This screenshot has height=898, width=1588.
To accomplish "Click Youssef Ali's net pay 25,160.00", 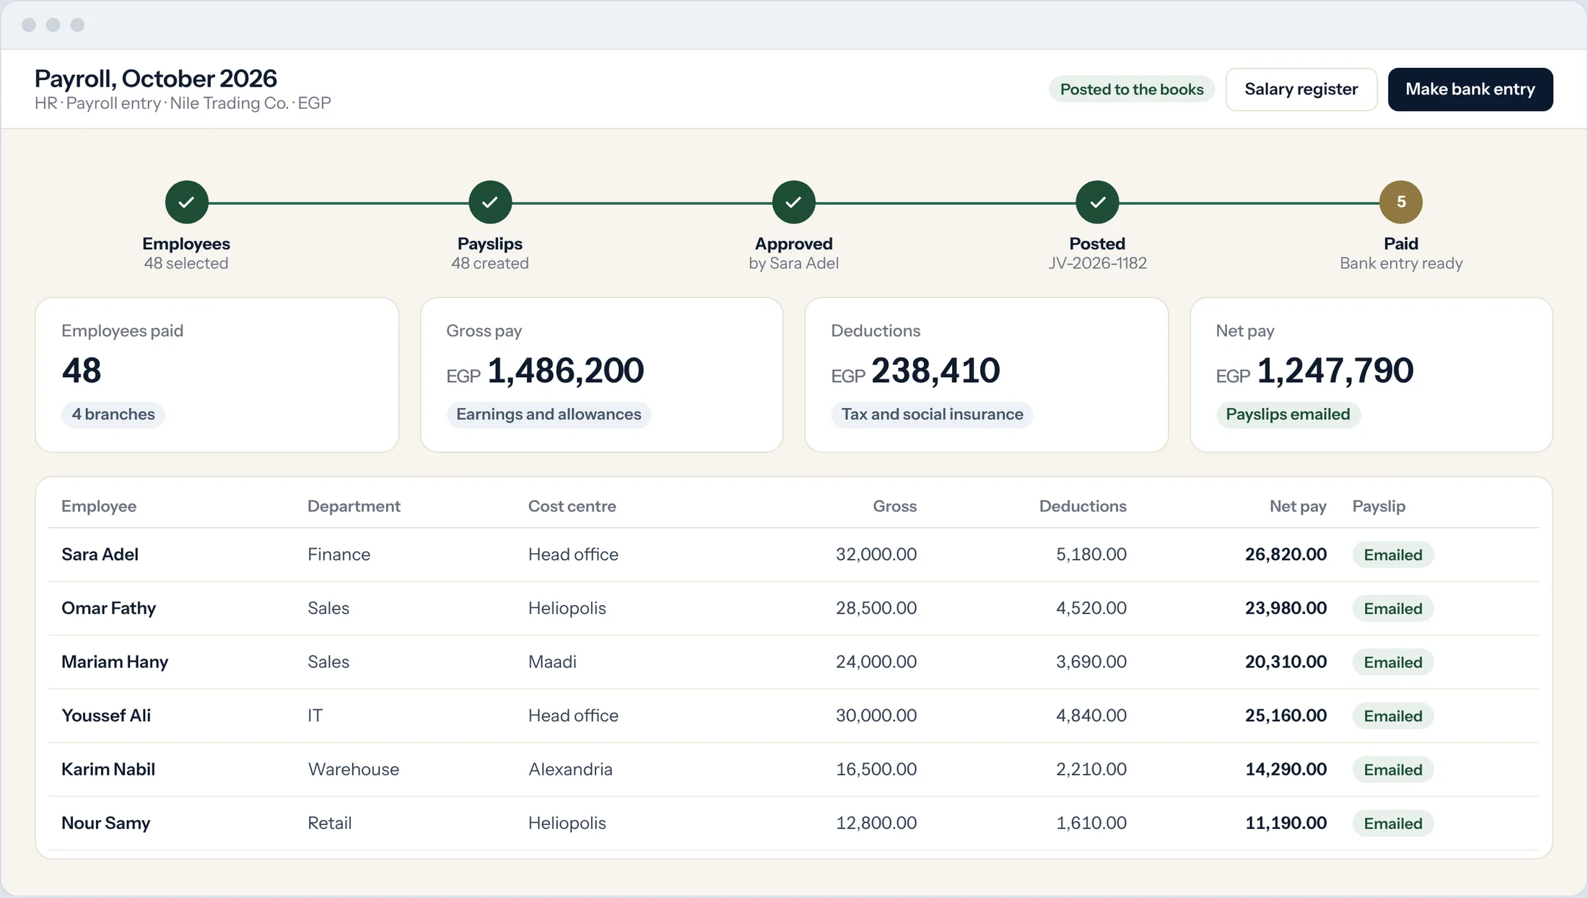I will click(1286, 716).
